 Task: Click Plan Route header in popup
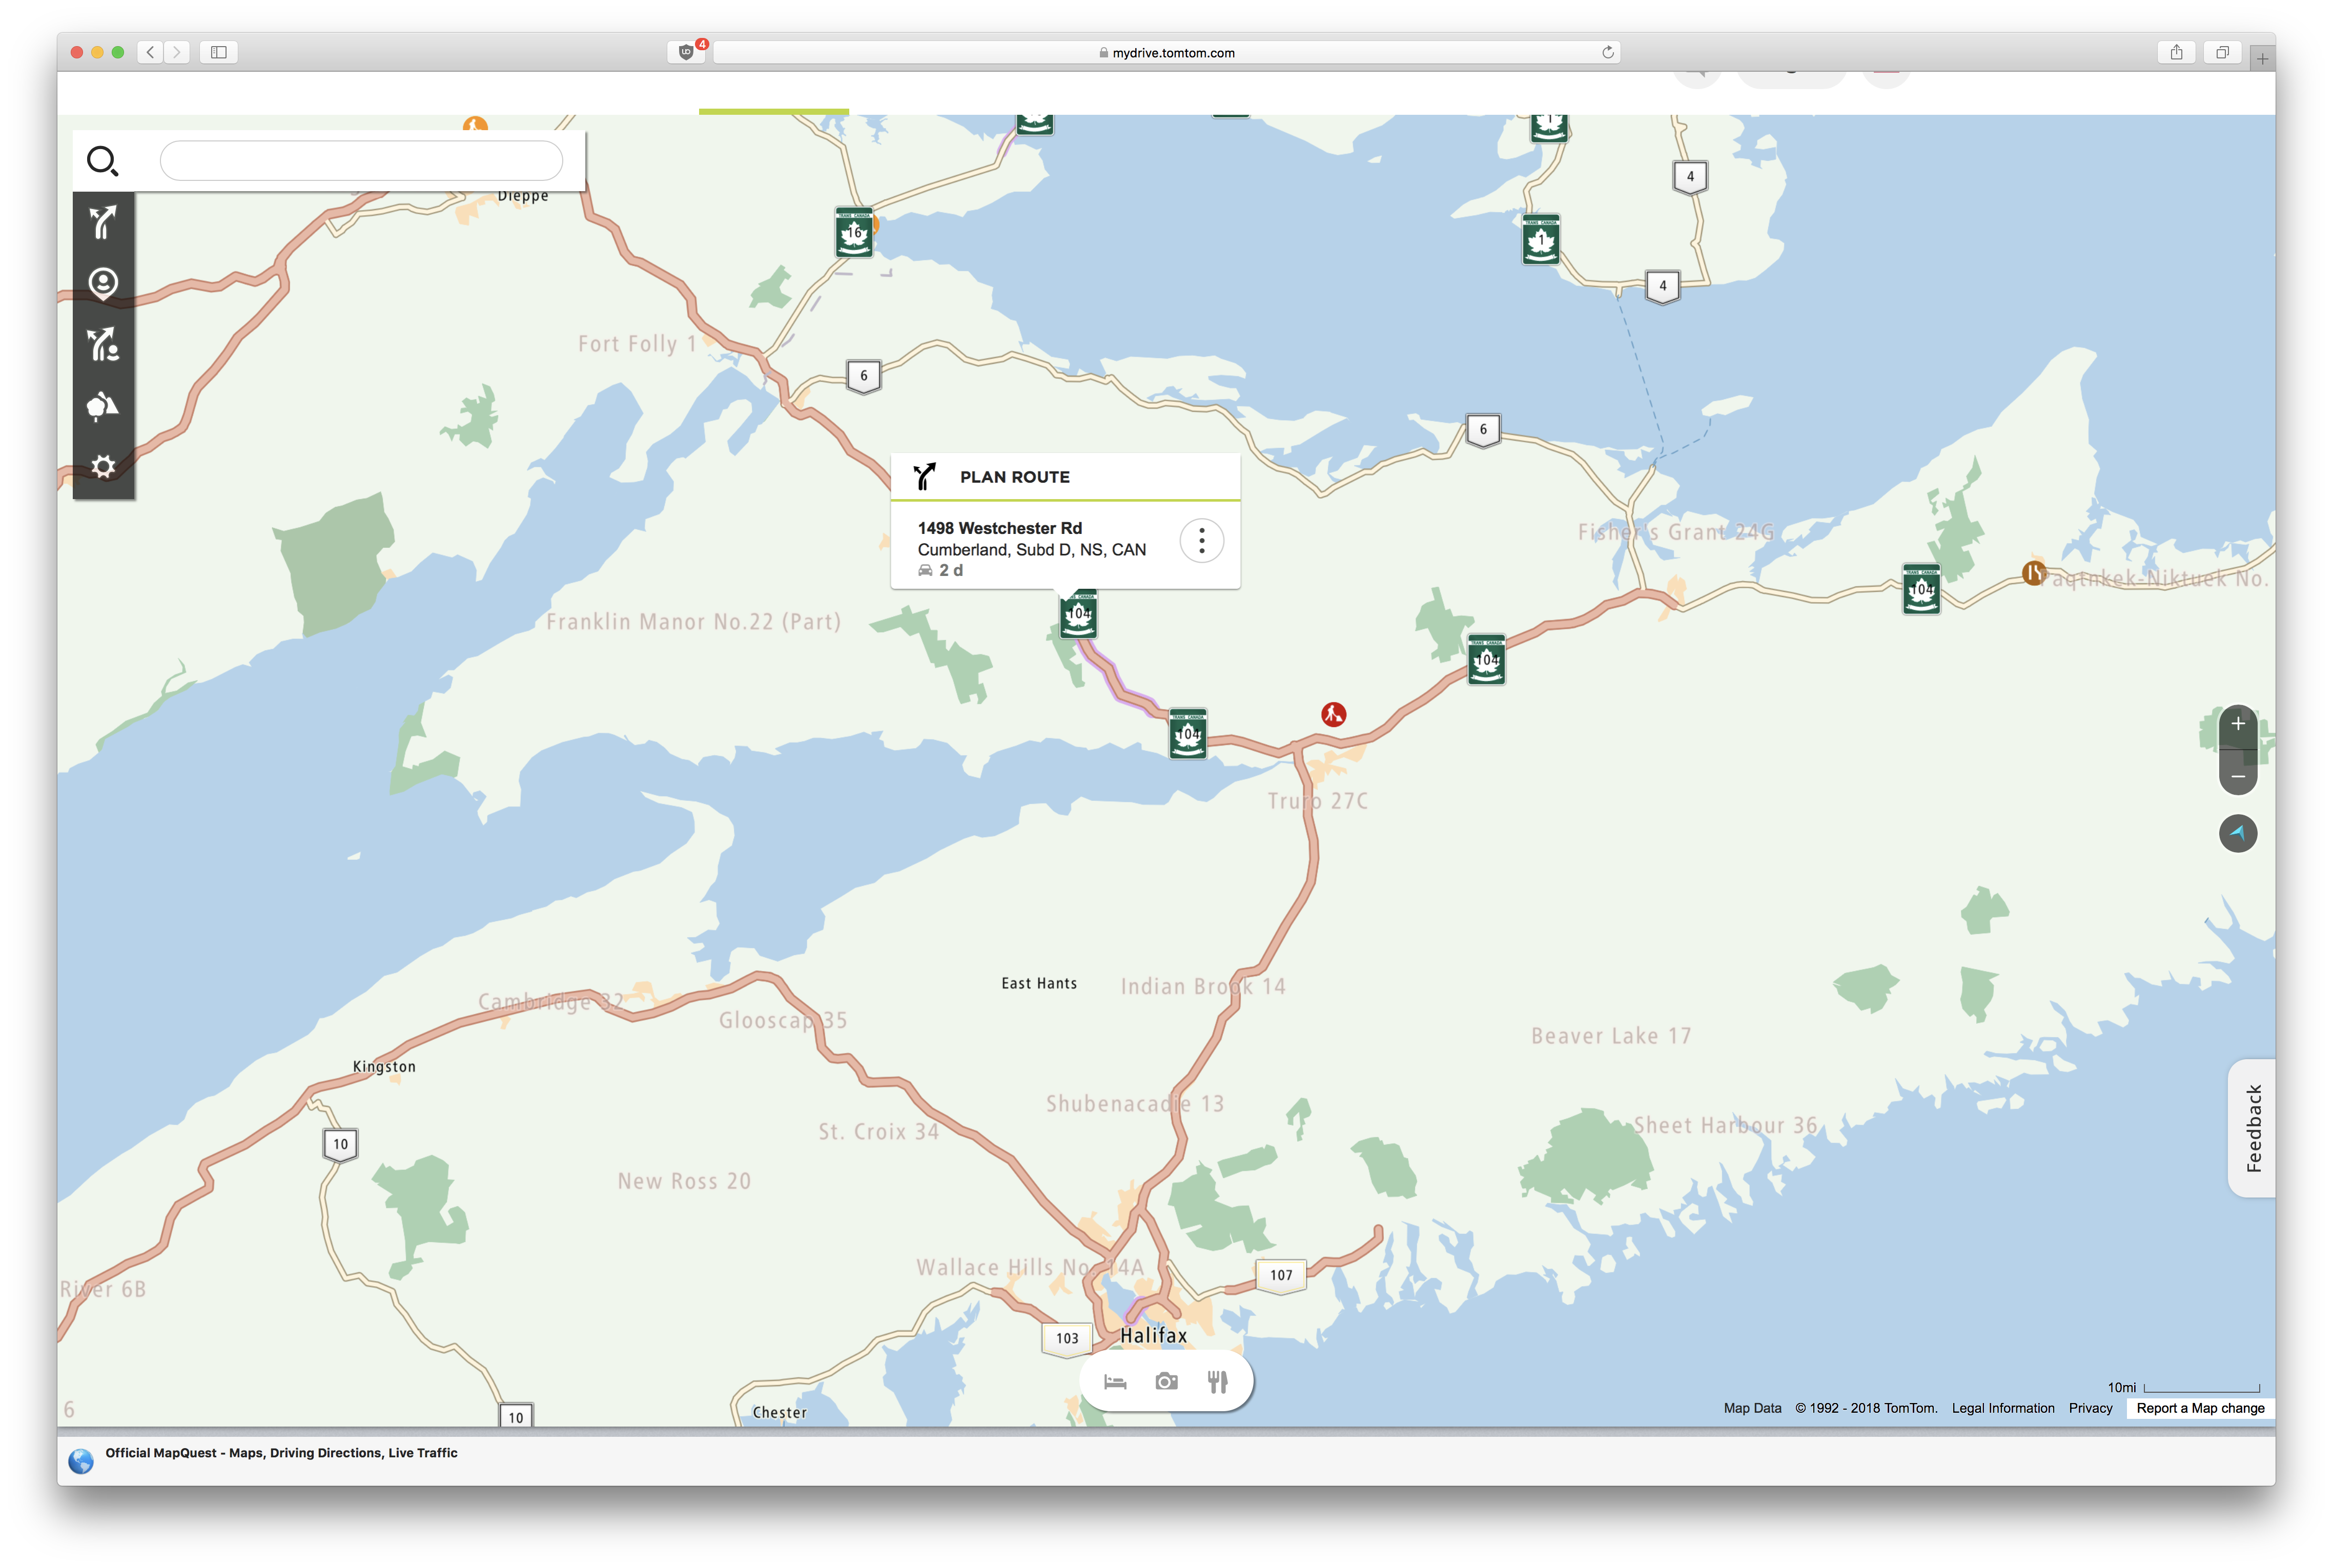coord(1014,477)
